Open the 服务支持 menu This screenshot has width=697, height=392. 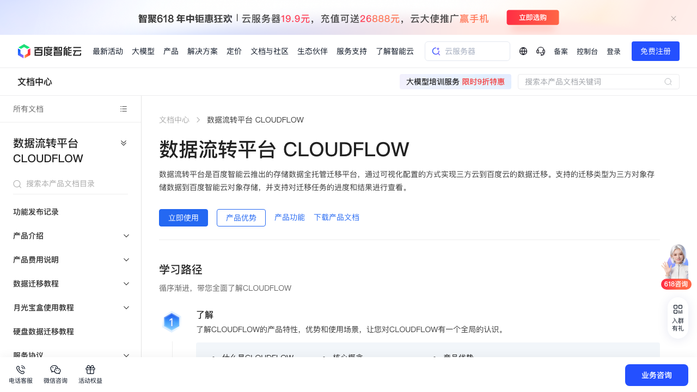[352, 51]
